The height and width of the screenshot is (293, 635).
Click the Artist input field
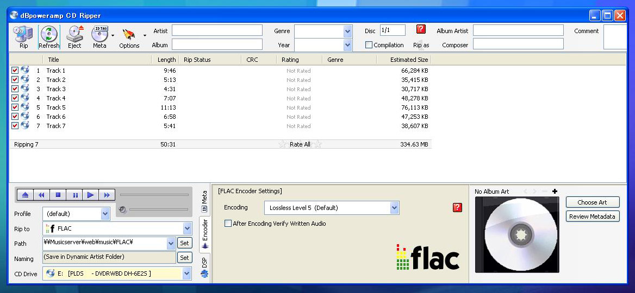[217, 30]
